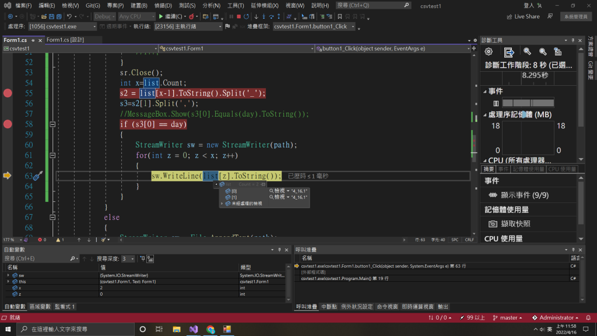Image resolution: width=597 pixels, height=336 pixels.
Task: Toggle the breakpoint on line 55
Action: (x=8, y=93)
